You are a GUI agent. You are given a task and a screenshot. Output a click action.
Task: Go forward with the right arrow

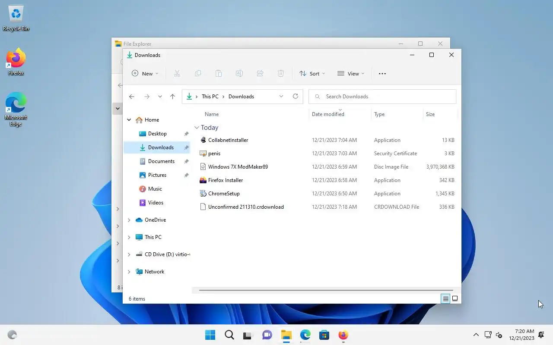point(147,97)
